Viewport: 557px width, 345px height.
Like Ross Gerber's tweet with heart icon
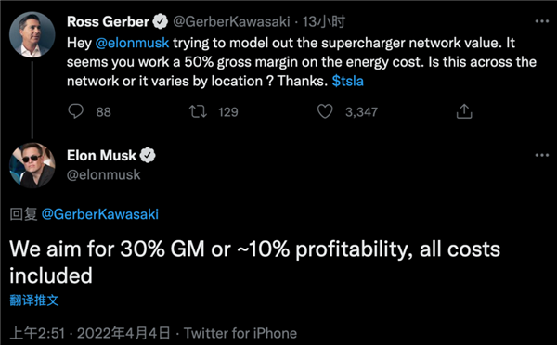[325, 111]
